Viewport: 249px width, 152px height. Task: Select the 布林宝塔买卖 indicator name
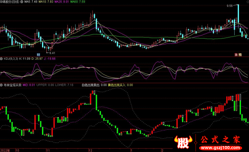(x=12, y=85)
